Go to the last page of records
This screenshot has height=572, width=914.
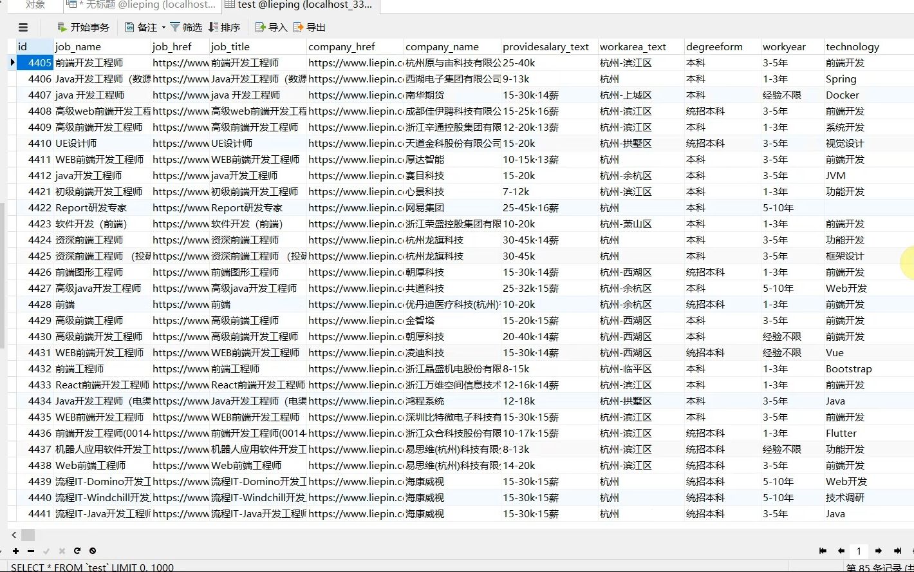coord(897,551)
